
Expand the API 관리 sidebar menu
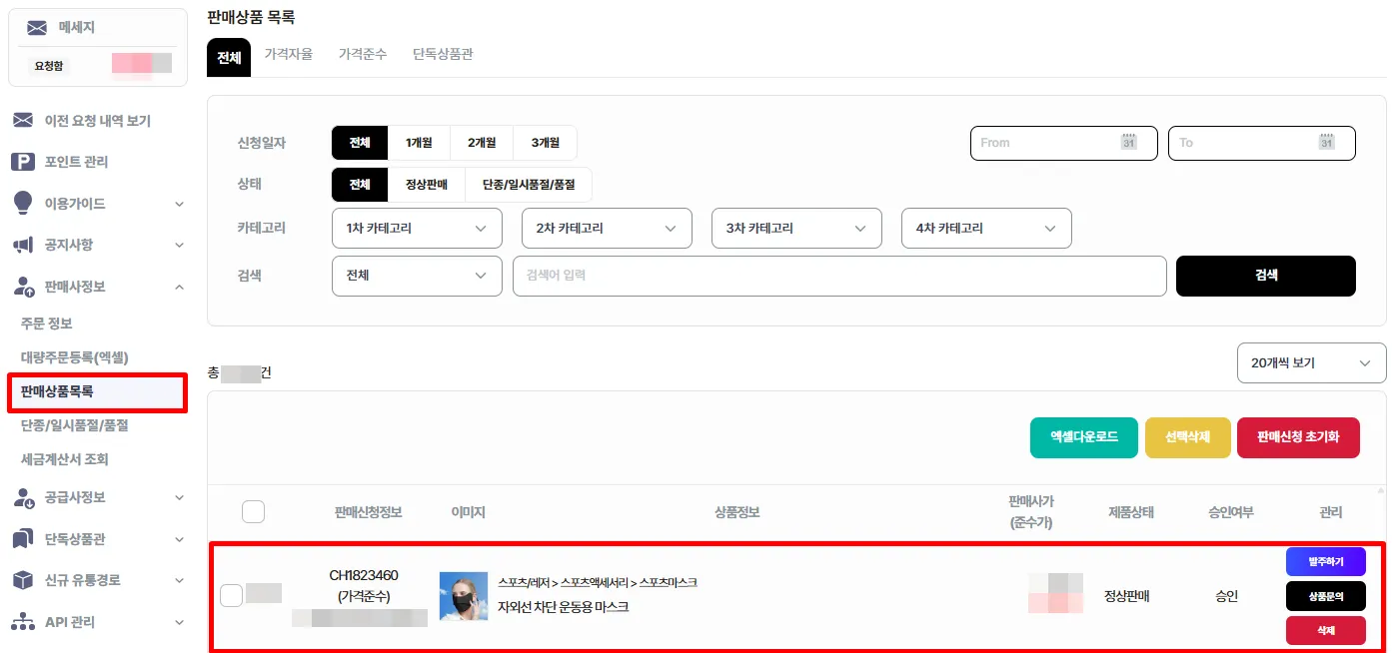click(179, 622)
